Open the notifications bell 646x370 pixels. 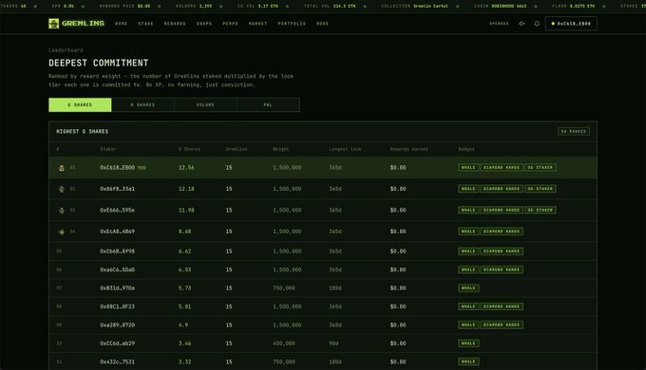click(537, 24)
